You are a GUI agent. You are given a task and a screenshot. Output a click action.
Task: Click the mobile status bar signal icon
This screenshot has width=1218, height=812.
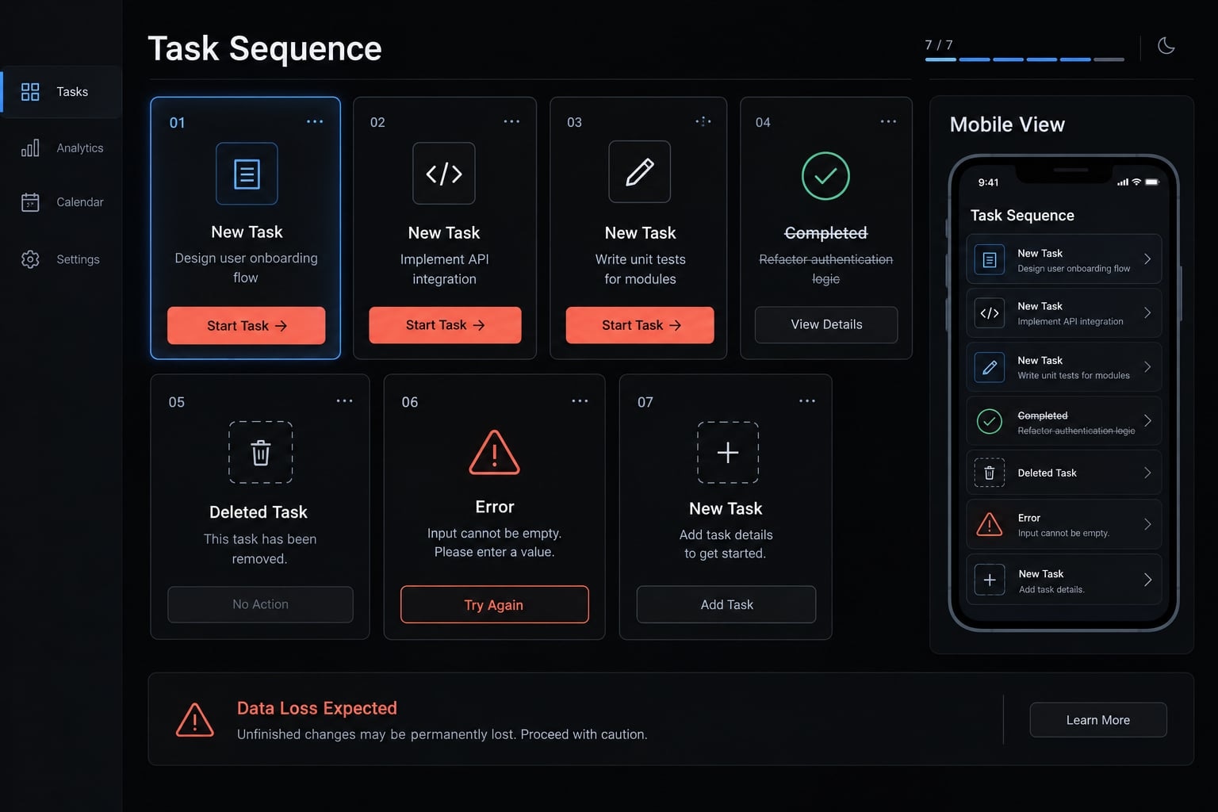[x=1123, y=182]
